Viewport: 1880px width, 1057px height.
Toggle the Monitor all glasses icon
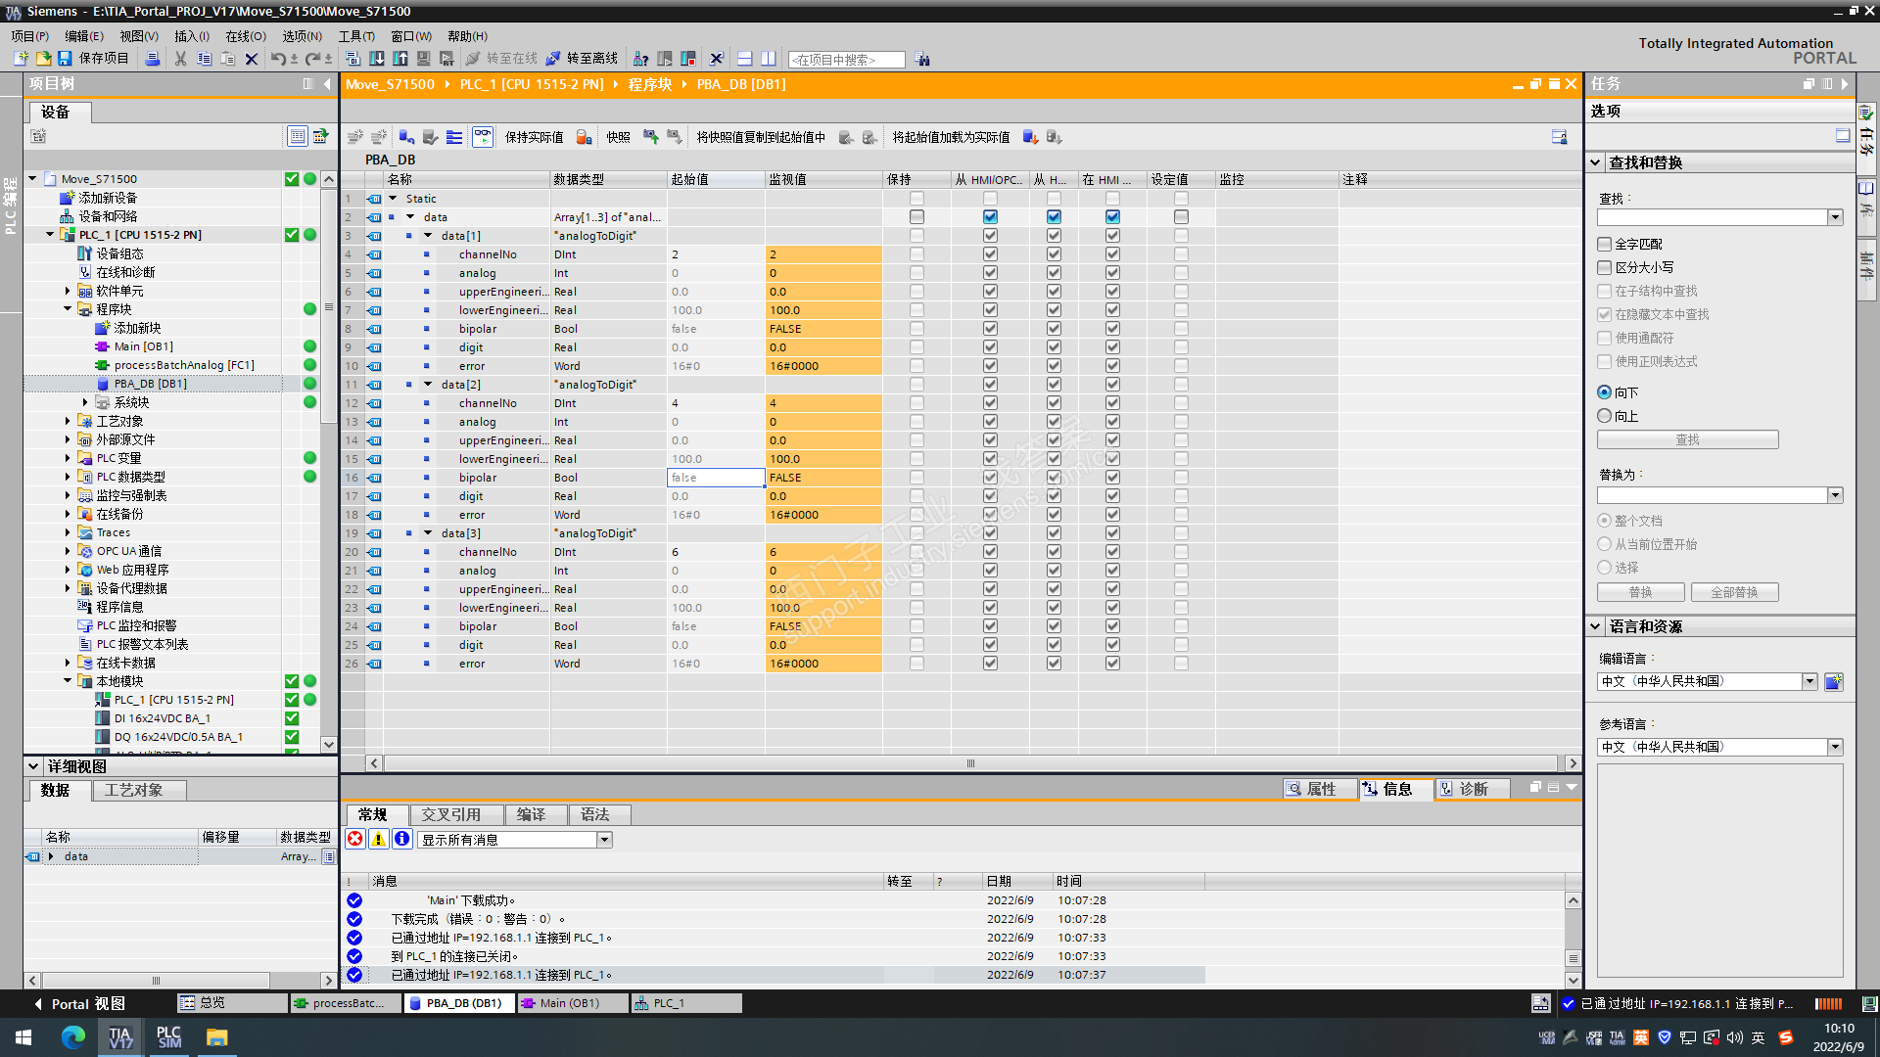pos(483,137)
